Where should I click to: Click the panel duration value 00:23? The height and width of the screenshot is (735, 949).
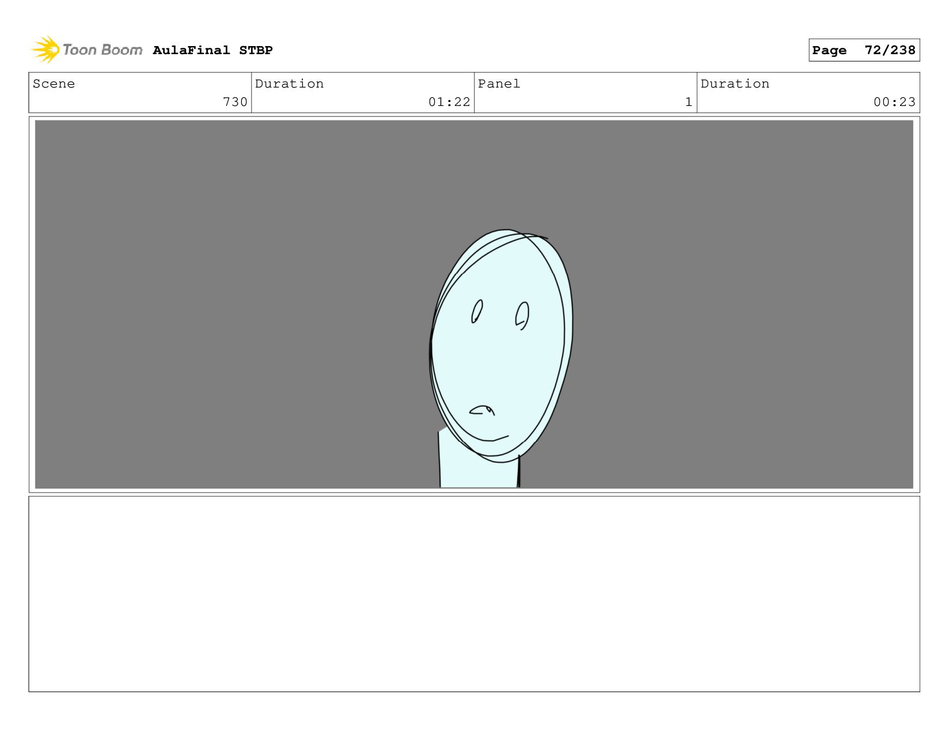(x=894, y=102)
